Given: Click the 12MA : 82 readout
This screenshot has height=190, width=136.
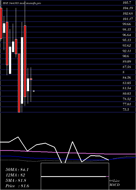Looking at the screenshot, I should point(15,175).
